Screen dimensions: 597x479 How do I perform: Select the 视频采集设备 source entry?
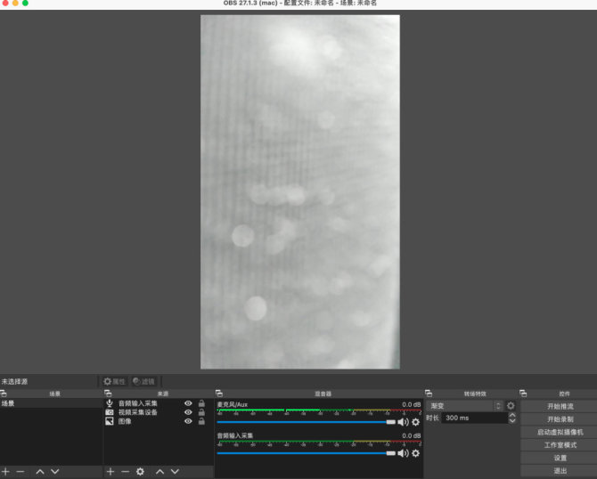[138, 412]
